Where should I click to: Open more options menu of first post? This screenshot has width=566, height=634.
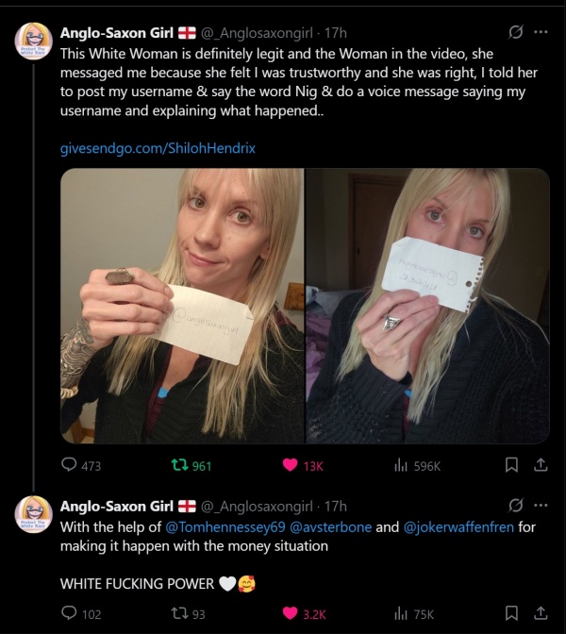[541, 32]
